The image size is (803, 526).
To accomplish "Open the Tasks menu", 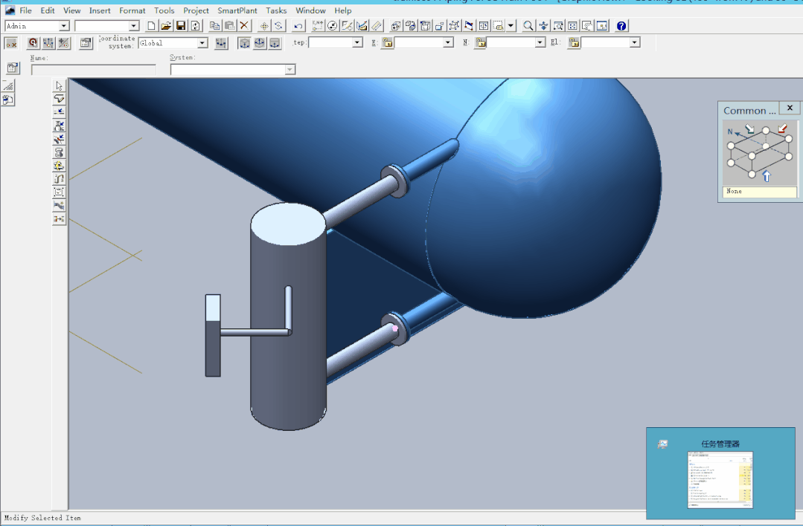I will pos(276,10).
